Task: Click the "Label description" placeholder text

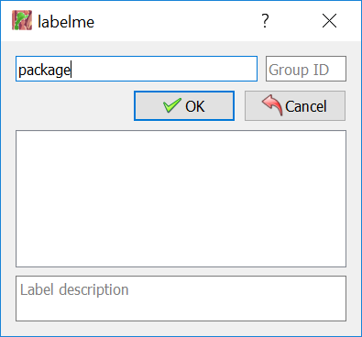Action: coord(74,289)
